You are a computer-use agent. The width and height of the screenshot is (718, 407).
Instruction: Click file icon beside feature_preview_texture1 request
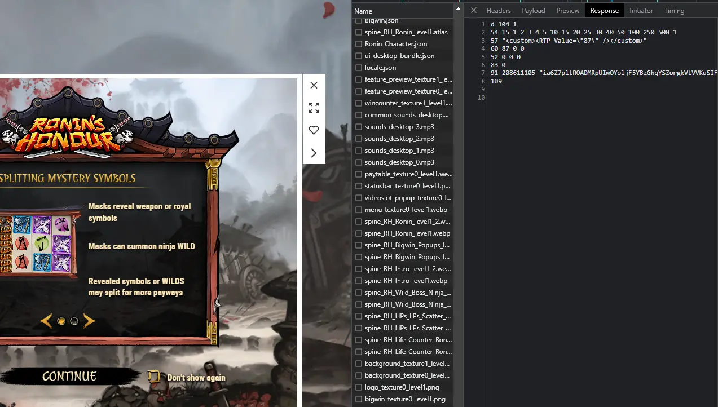(x=359, y=79)
